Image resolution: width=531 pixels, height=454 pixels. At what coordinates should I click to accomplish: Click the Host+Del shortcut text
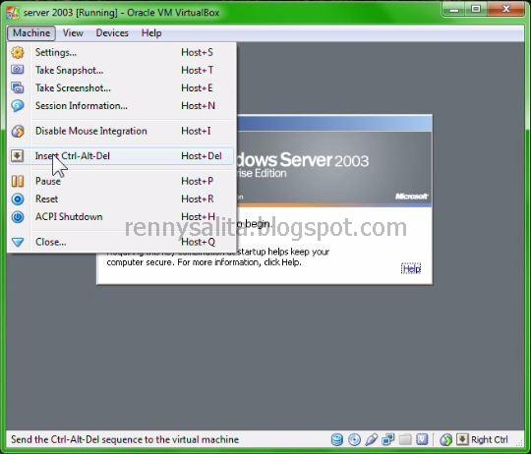(x=202, y=156)
